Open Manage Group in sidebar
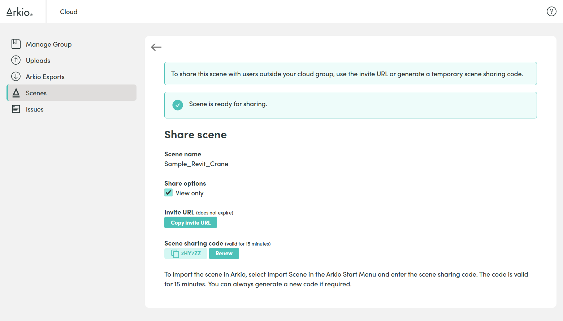Viewport: 563px width, 321px height. tap(72, 44)
